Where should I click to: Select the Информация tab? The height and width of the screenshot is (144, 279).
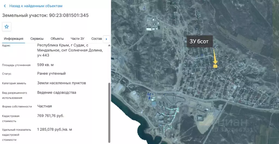[14, 38]
